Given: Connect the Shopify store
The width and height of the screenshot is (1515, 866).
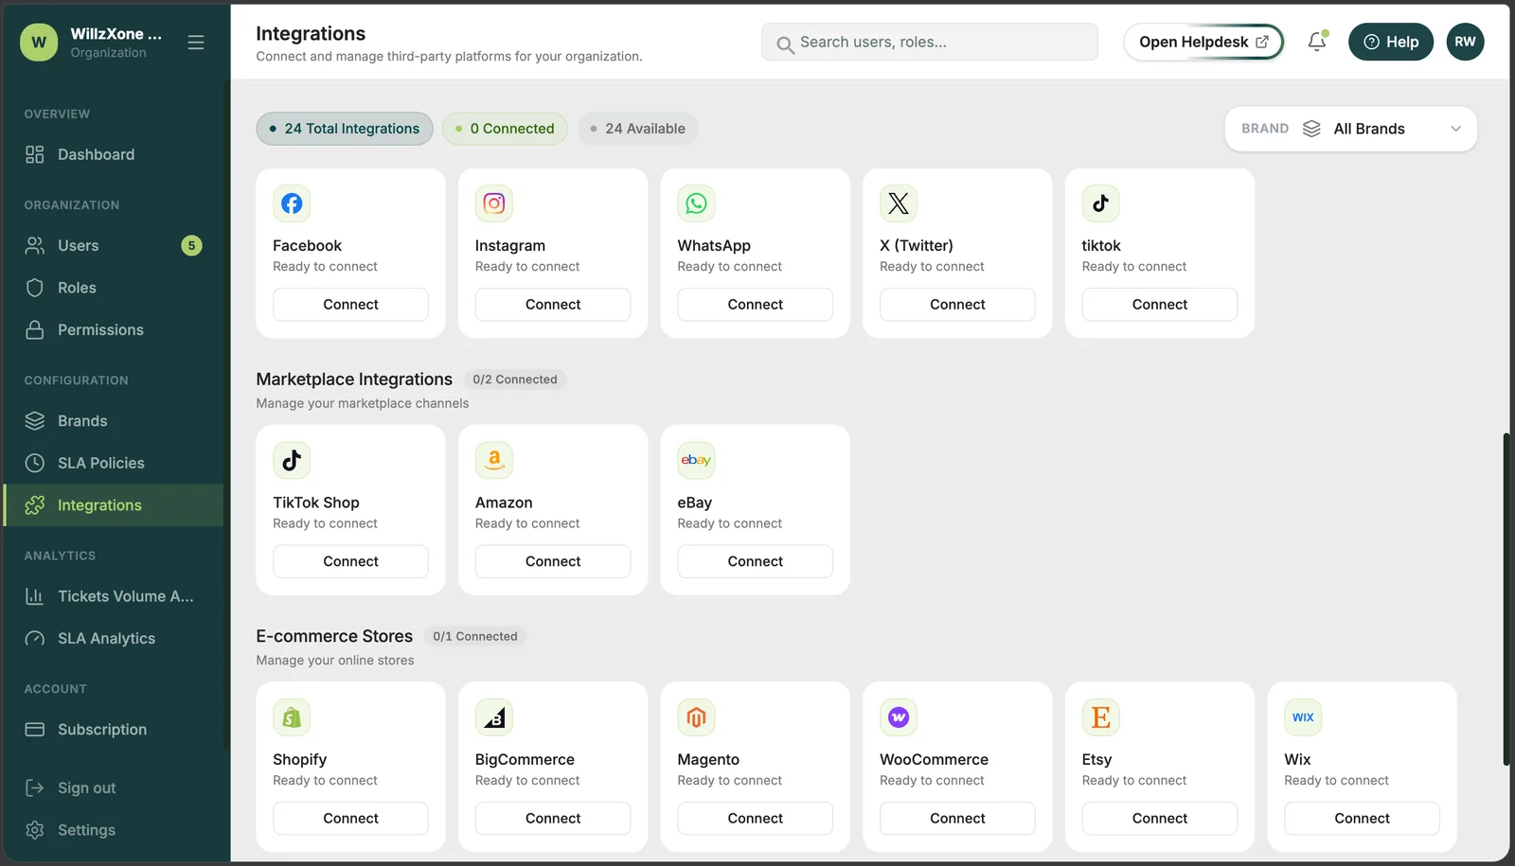Looking at the screenshot, I should (x=350, y=819).
